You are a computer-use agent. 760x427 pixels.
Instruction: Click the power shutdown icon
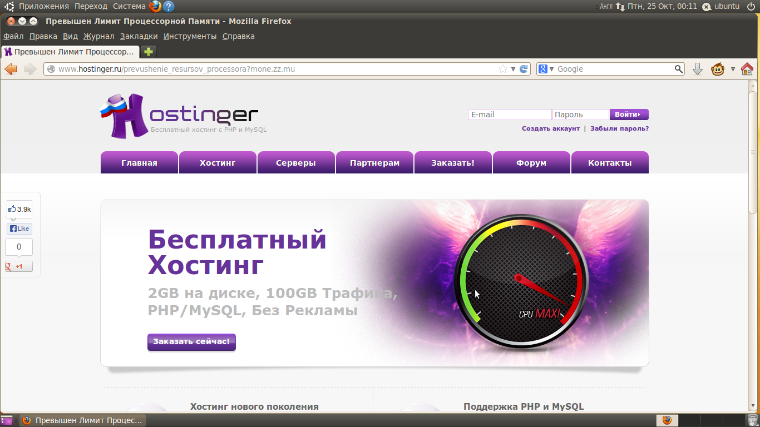751,6
